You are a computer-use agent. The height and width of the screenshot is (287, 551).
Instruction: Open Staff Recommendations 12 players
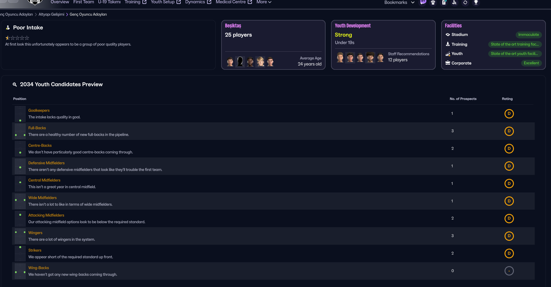(398, 60)
